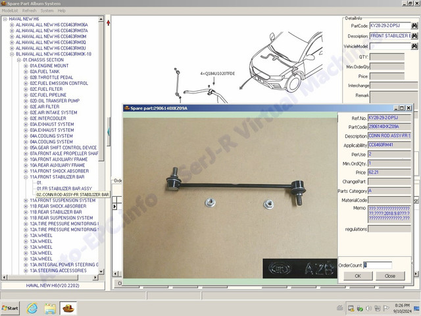Click the clock showing 8:26 PM
Image resolution: width=421 pixels, height=316 pixels.
coord(402,305)
